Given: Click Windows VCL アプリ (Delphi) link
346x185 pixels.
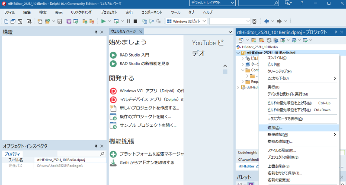Looking at the screenshot, I should (x=152, y=91).
